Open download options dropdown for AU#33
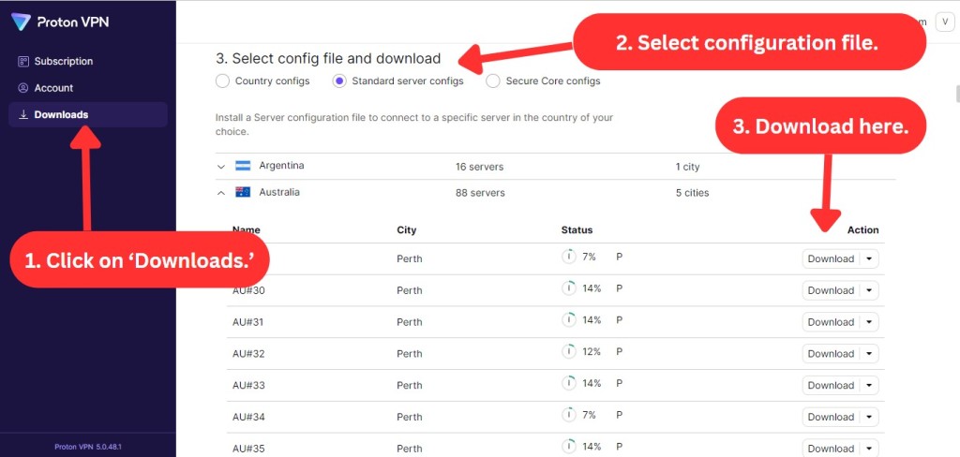 pyautogui.click(x=869, y=386)
